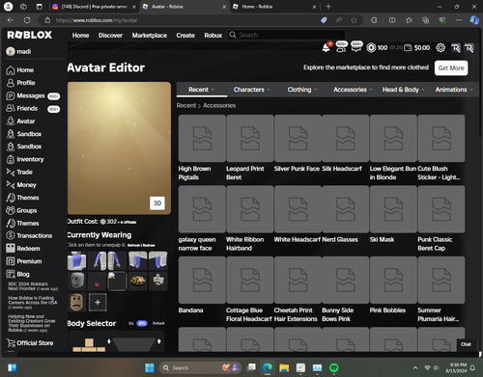Unequip the leopard print beret item
Viewport: 483px width, 377px height.
coord(138,282)
